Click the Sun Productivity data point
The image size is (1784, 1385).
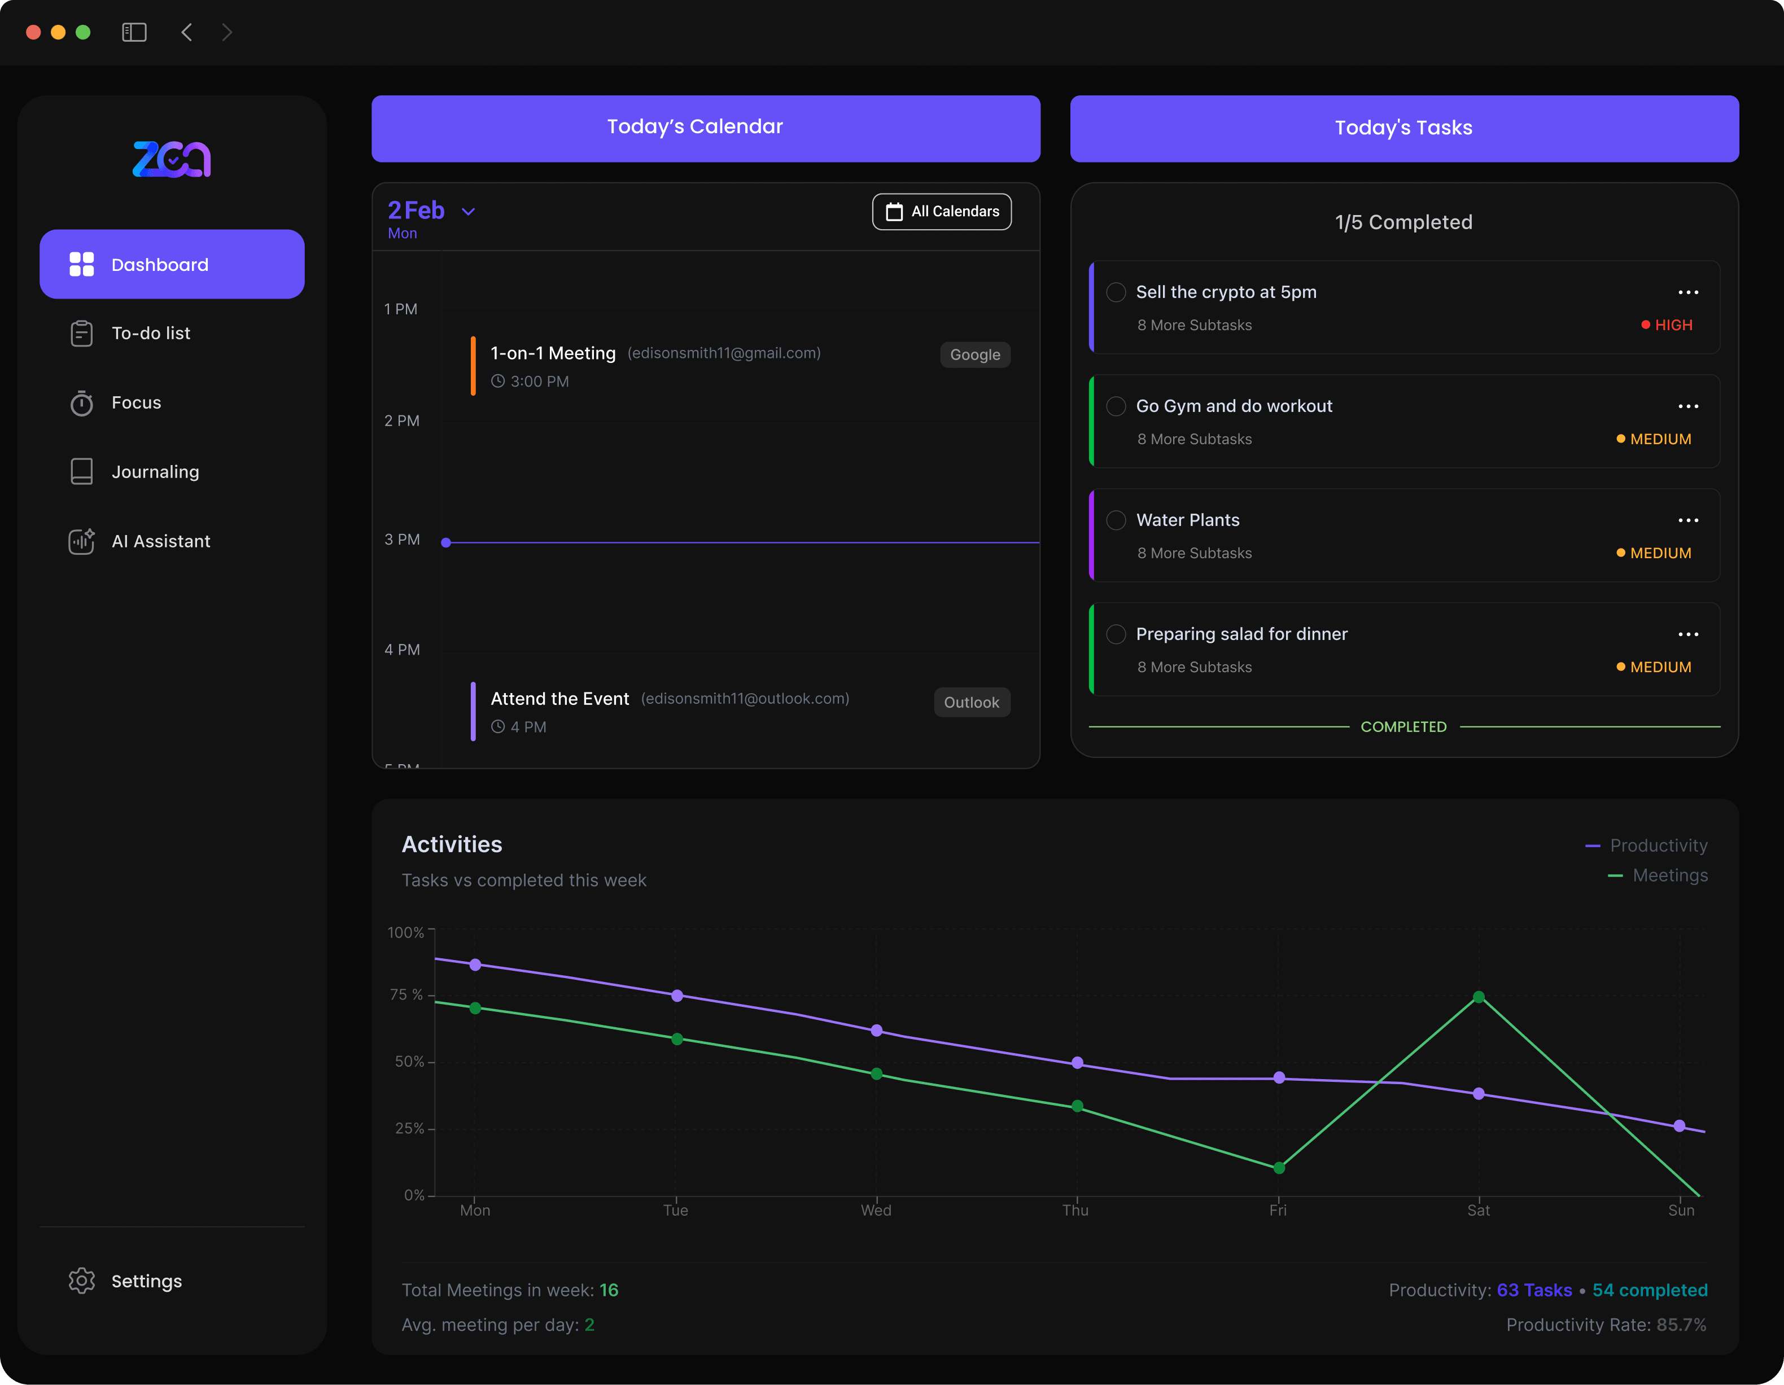pos(1680,1126)
